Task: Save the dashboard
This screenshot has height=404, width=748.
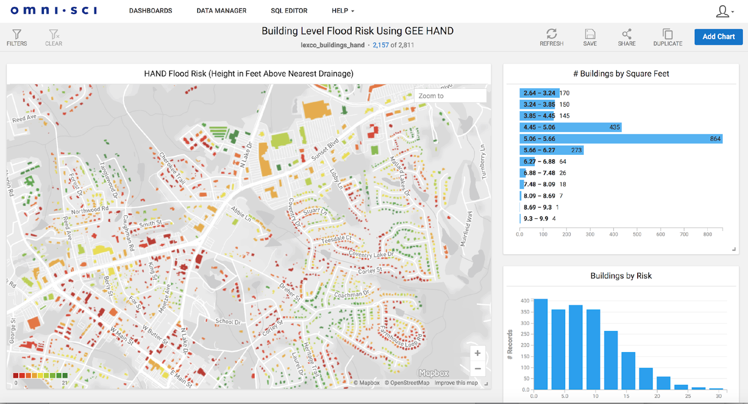Action: 590,37
